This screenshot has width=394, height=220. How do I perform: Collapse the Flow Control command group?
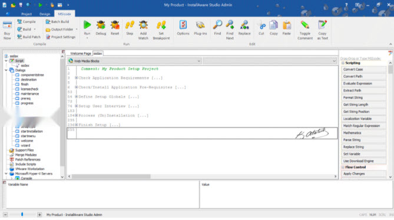(343, 167)
